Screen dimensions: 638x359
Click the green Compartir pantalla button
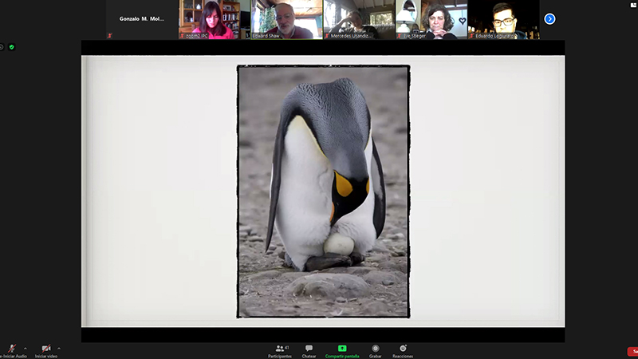click(342, 350)
